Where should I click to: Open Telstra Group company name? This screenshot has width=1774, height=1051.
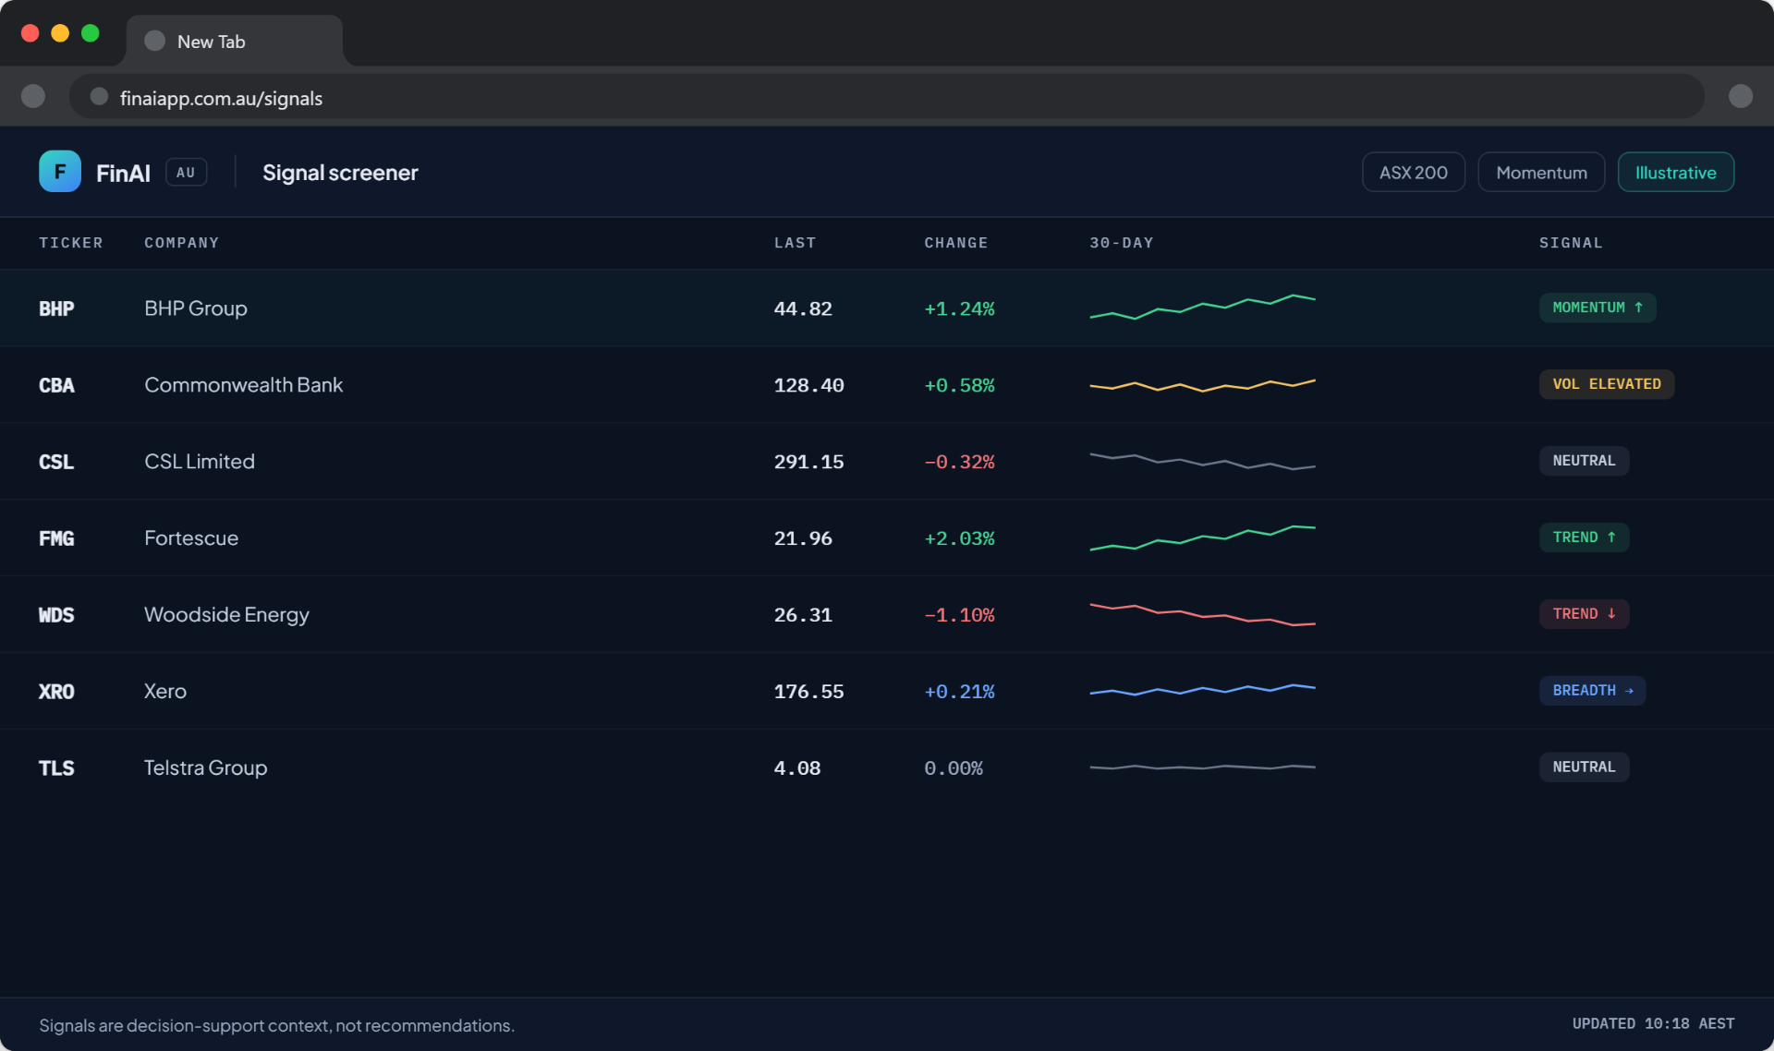pyautogui.click(x=205, y=768)
